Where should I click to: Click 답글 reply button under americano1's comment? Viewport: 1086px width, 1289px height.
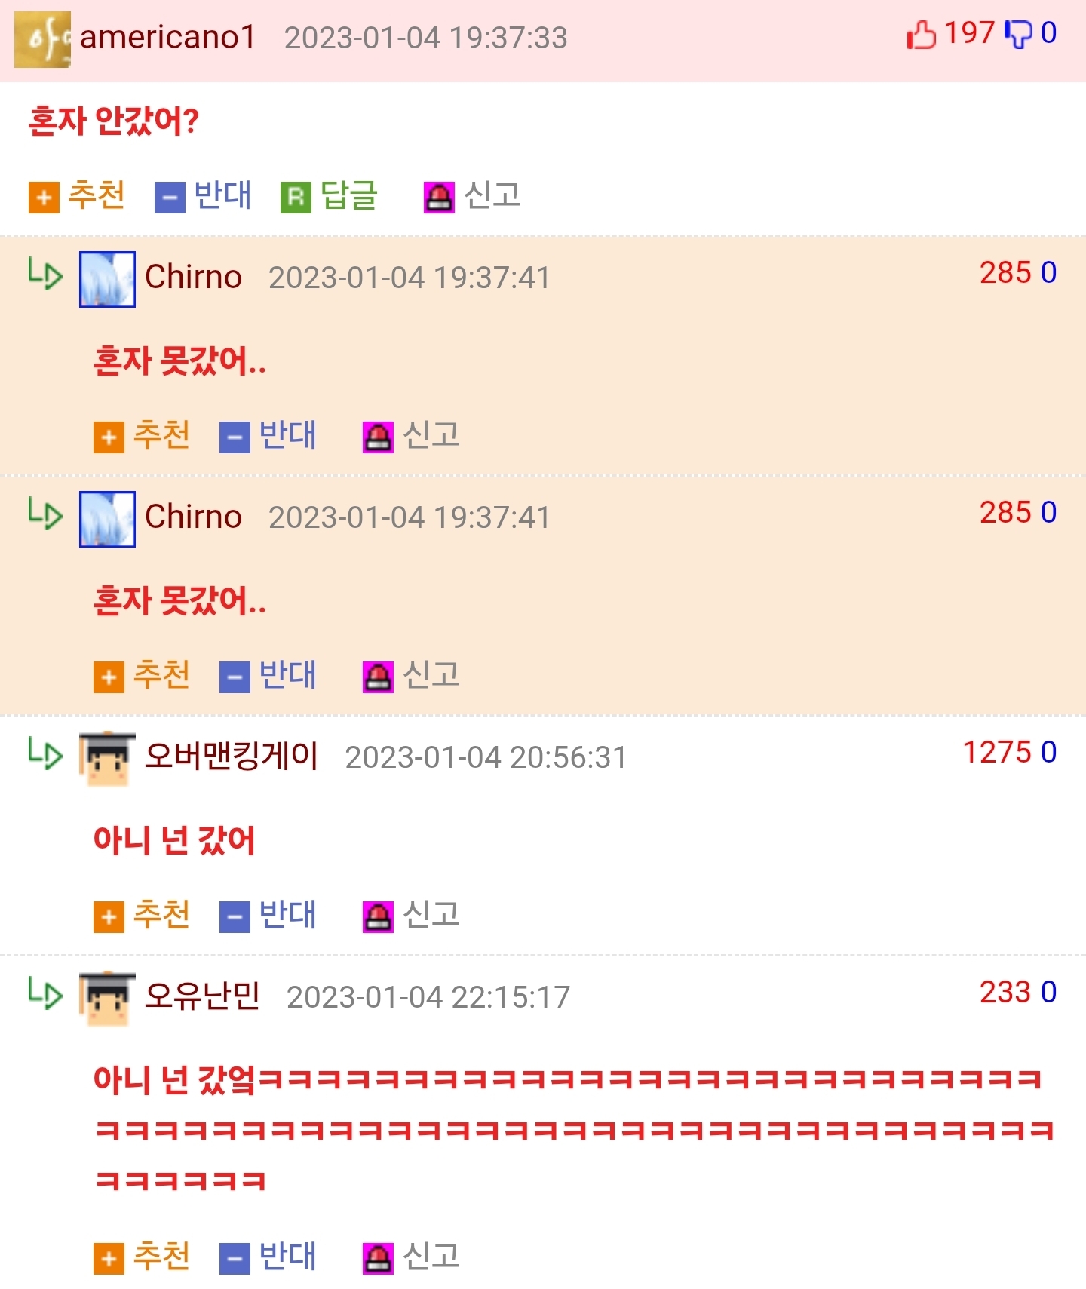(329, 196)
